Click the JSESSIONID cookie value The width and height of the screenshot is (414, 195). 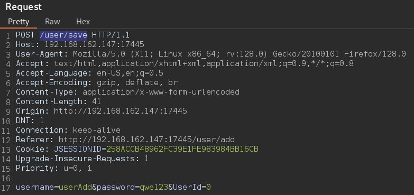pos(182,149)
